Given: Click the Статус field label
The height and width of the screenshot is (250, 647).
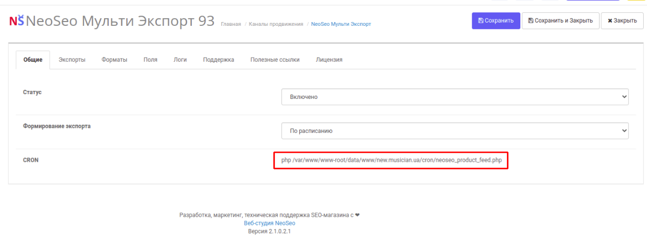Looking at the screenshot, I should 32,92.
